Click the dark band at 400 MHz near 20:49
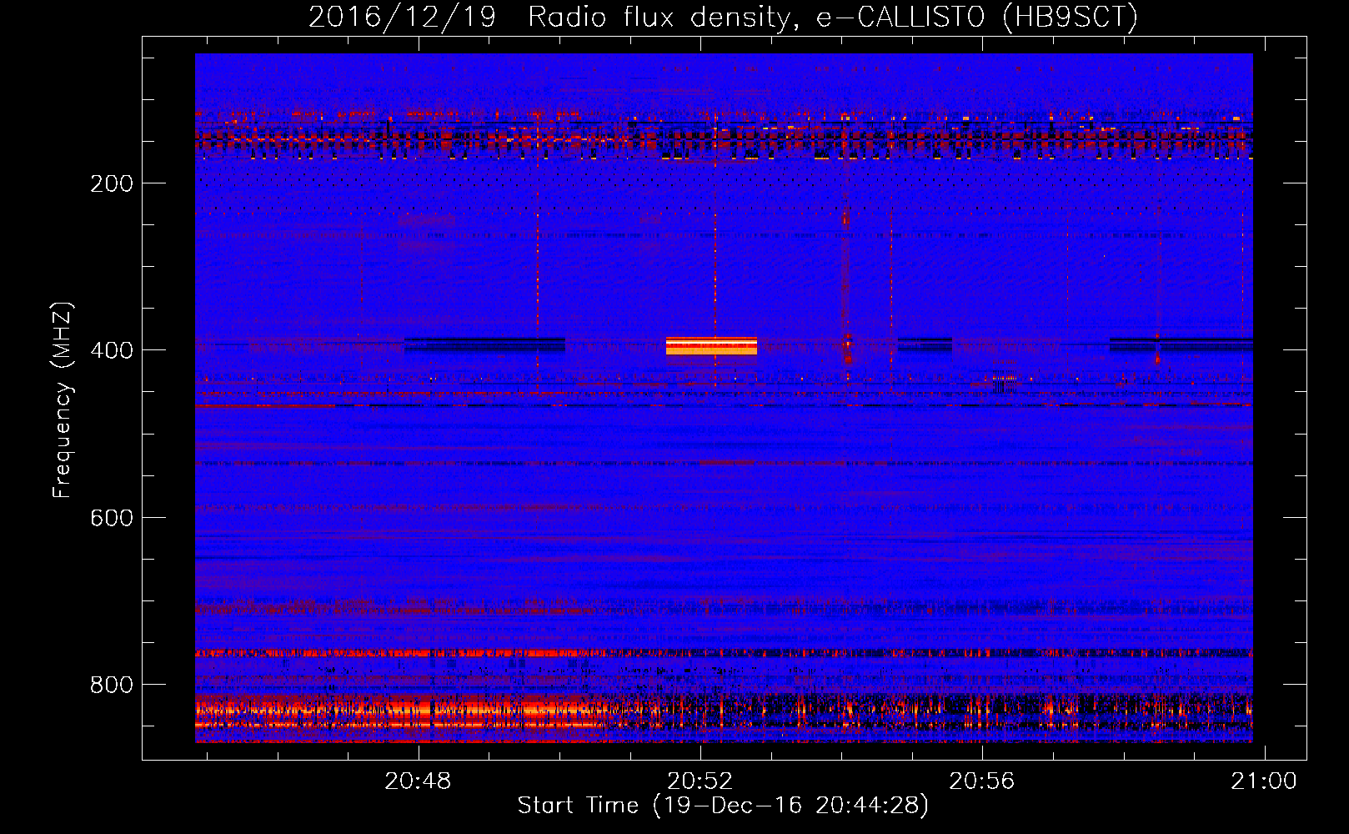Screen dimensions: 1349x834 click(484, 344)
